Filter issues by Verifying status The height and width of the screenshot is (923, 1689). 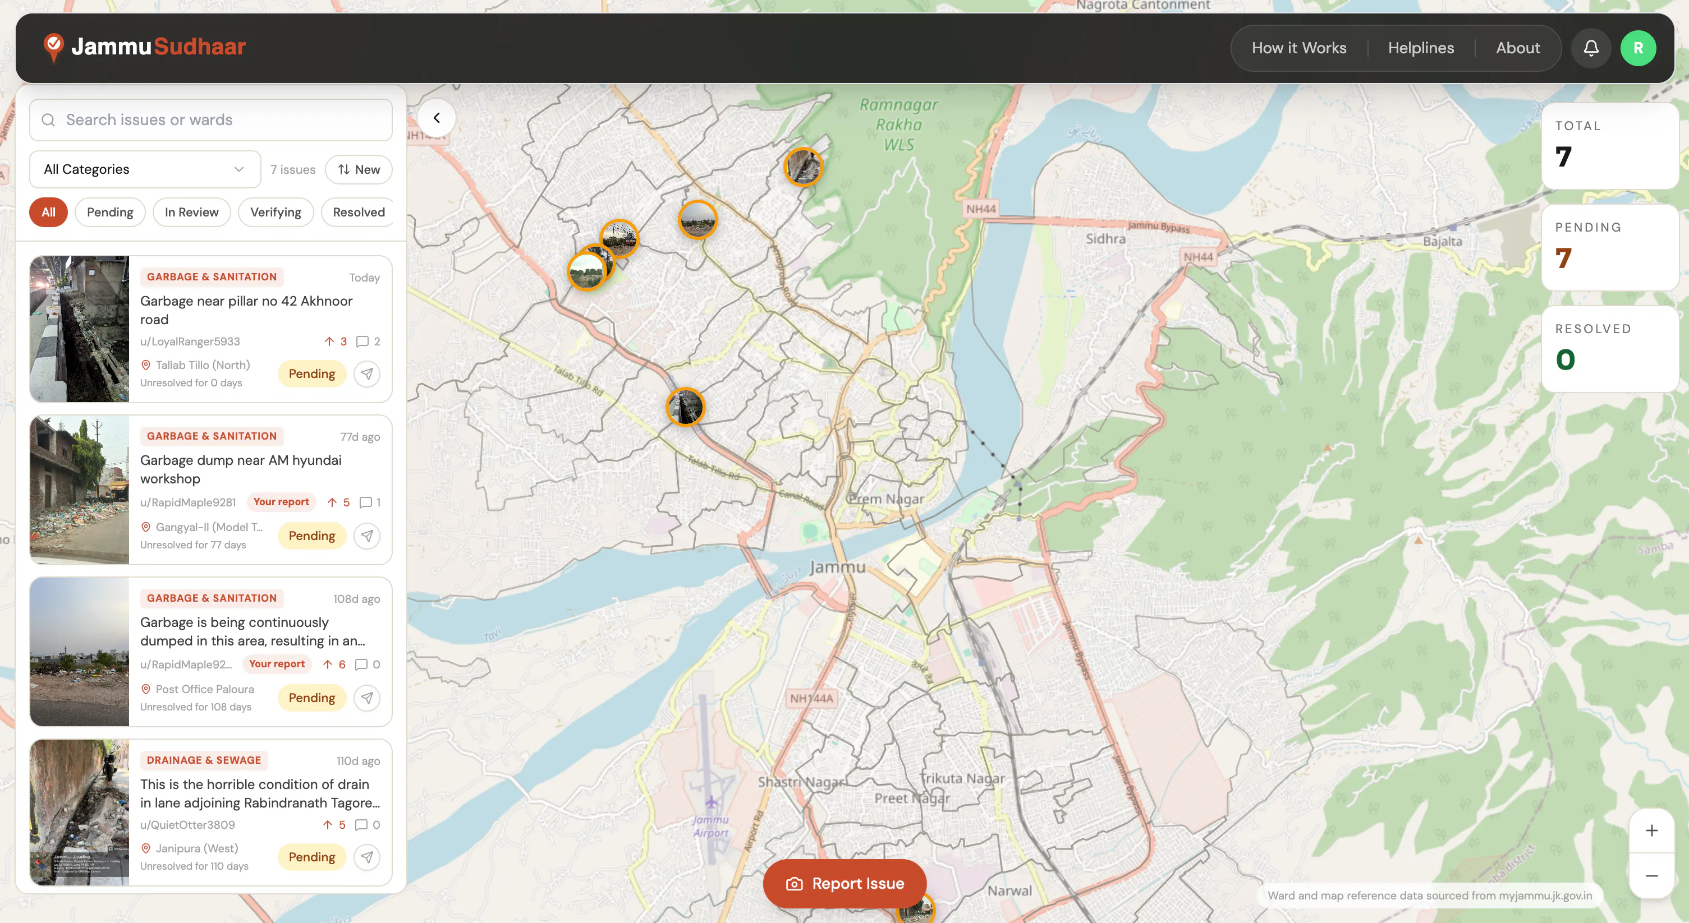point(276,212)
